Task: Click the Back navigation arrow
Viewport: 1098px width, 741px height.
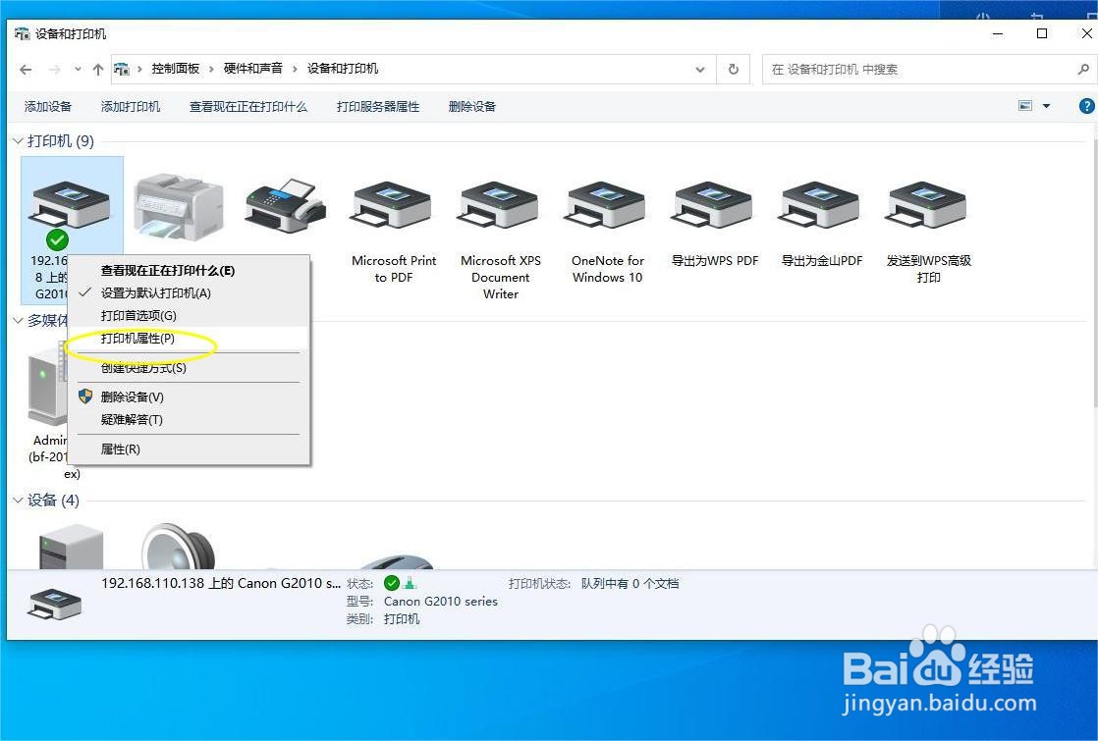Action: 26,70
